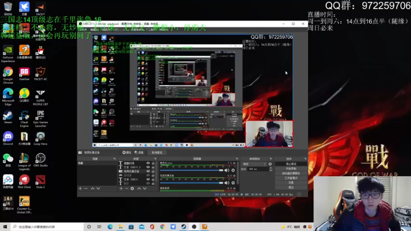Open Riot Client desktop icon

pyautogui.click(x=24, y=182)
